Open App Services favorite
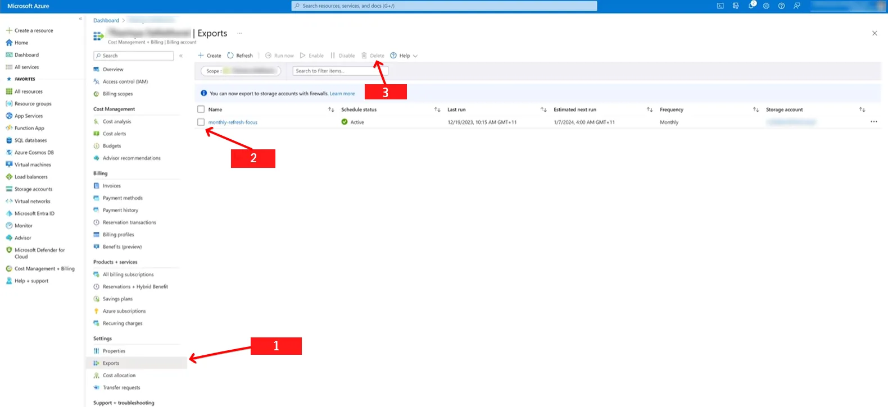 tap(28, 116)
